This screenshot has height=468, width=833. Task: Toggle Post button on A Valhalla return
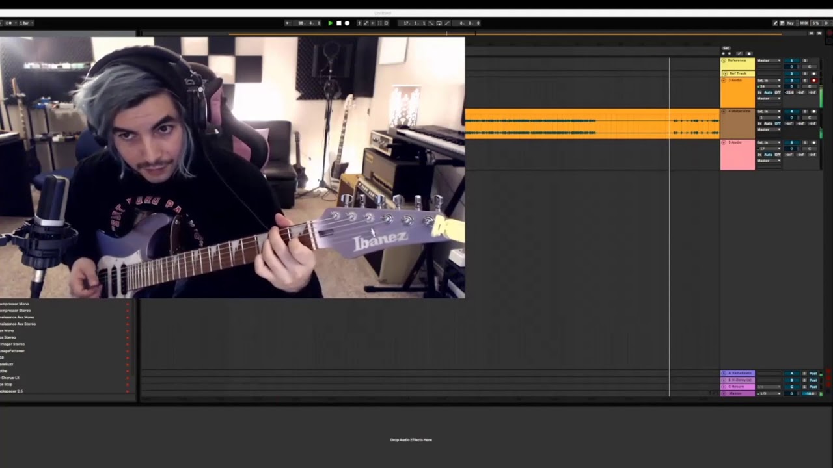coord(813,373)
